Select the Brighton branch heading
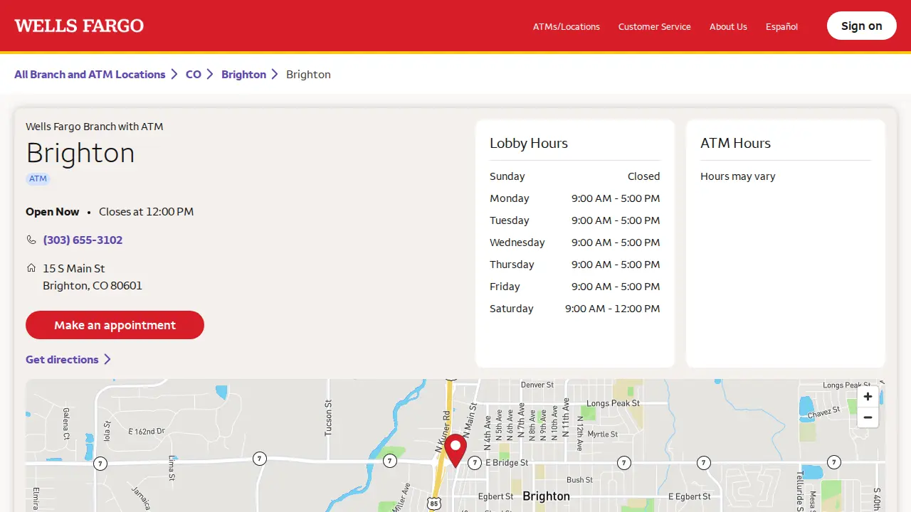911x512 pixels. click(80, 153)
